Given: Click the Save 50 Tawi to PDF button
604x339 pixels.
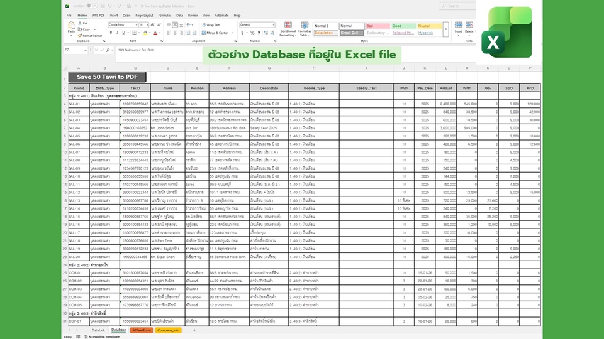Looking at the screenshot, I should [x=106, y=77].
